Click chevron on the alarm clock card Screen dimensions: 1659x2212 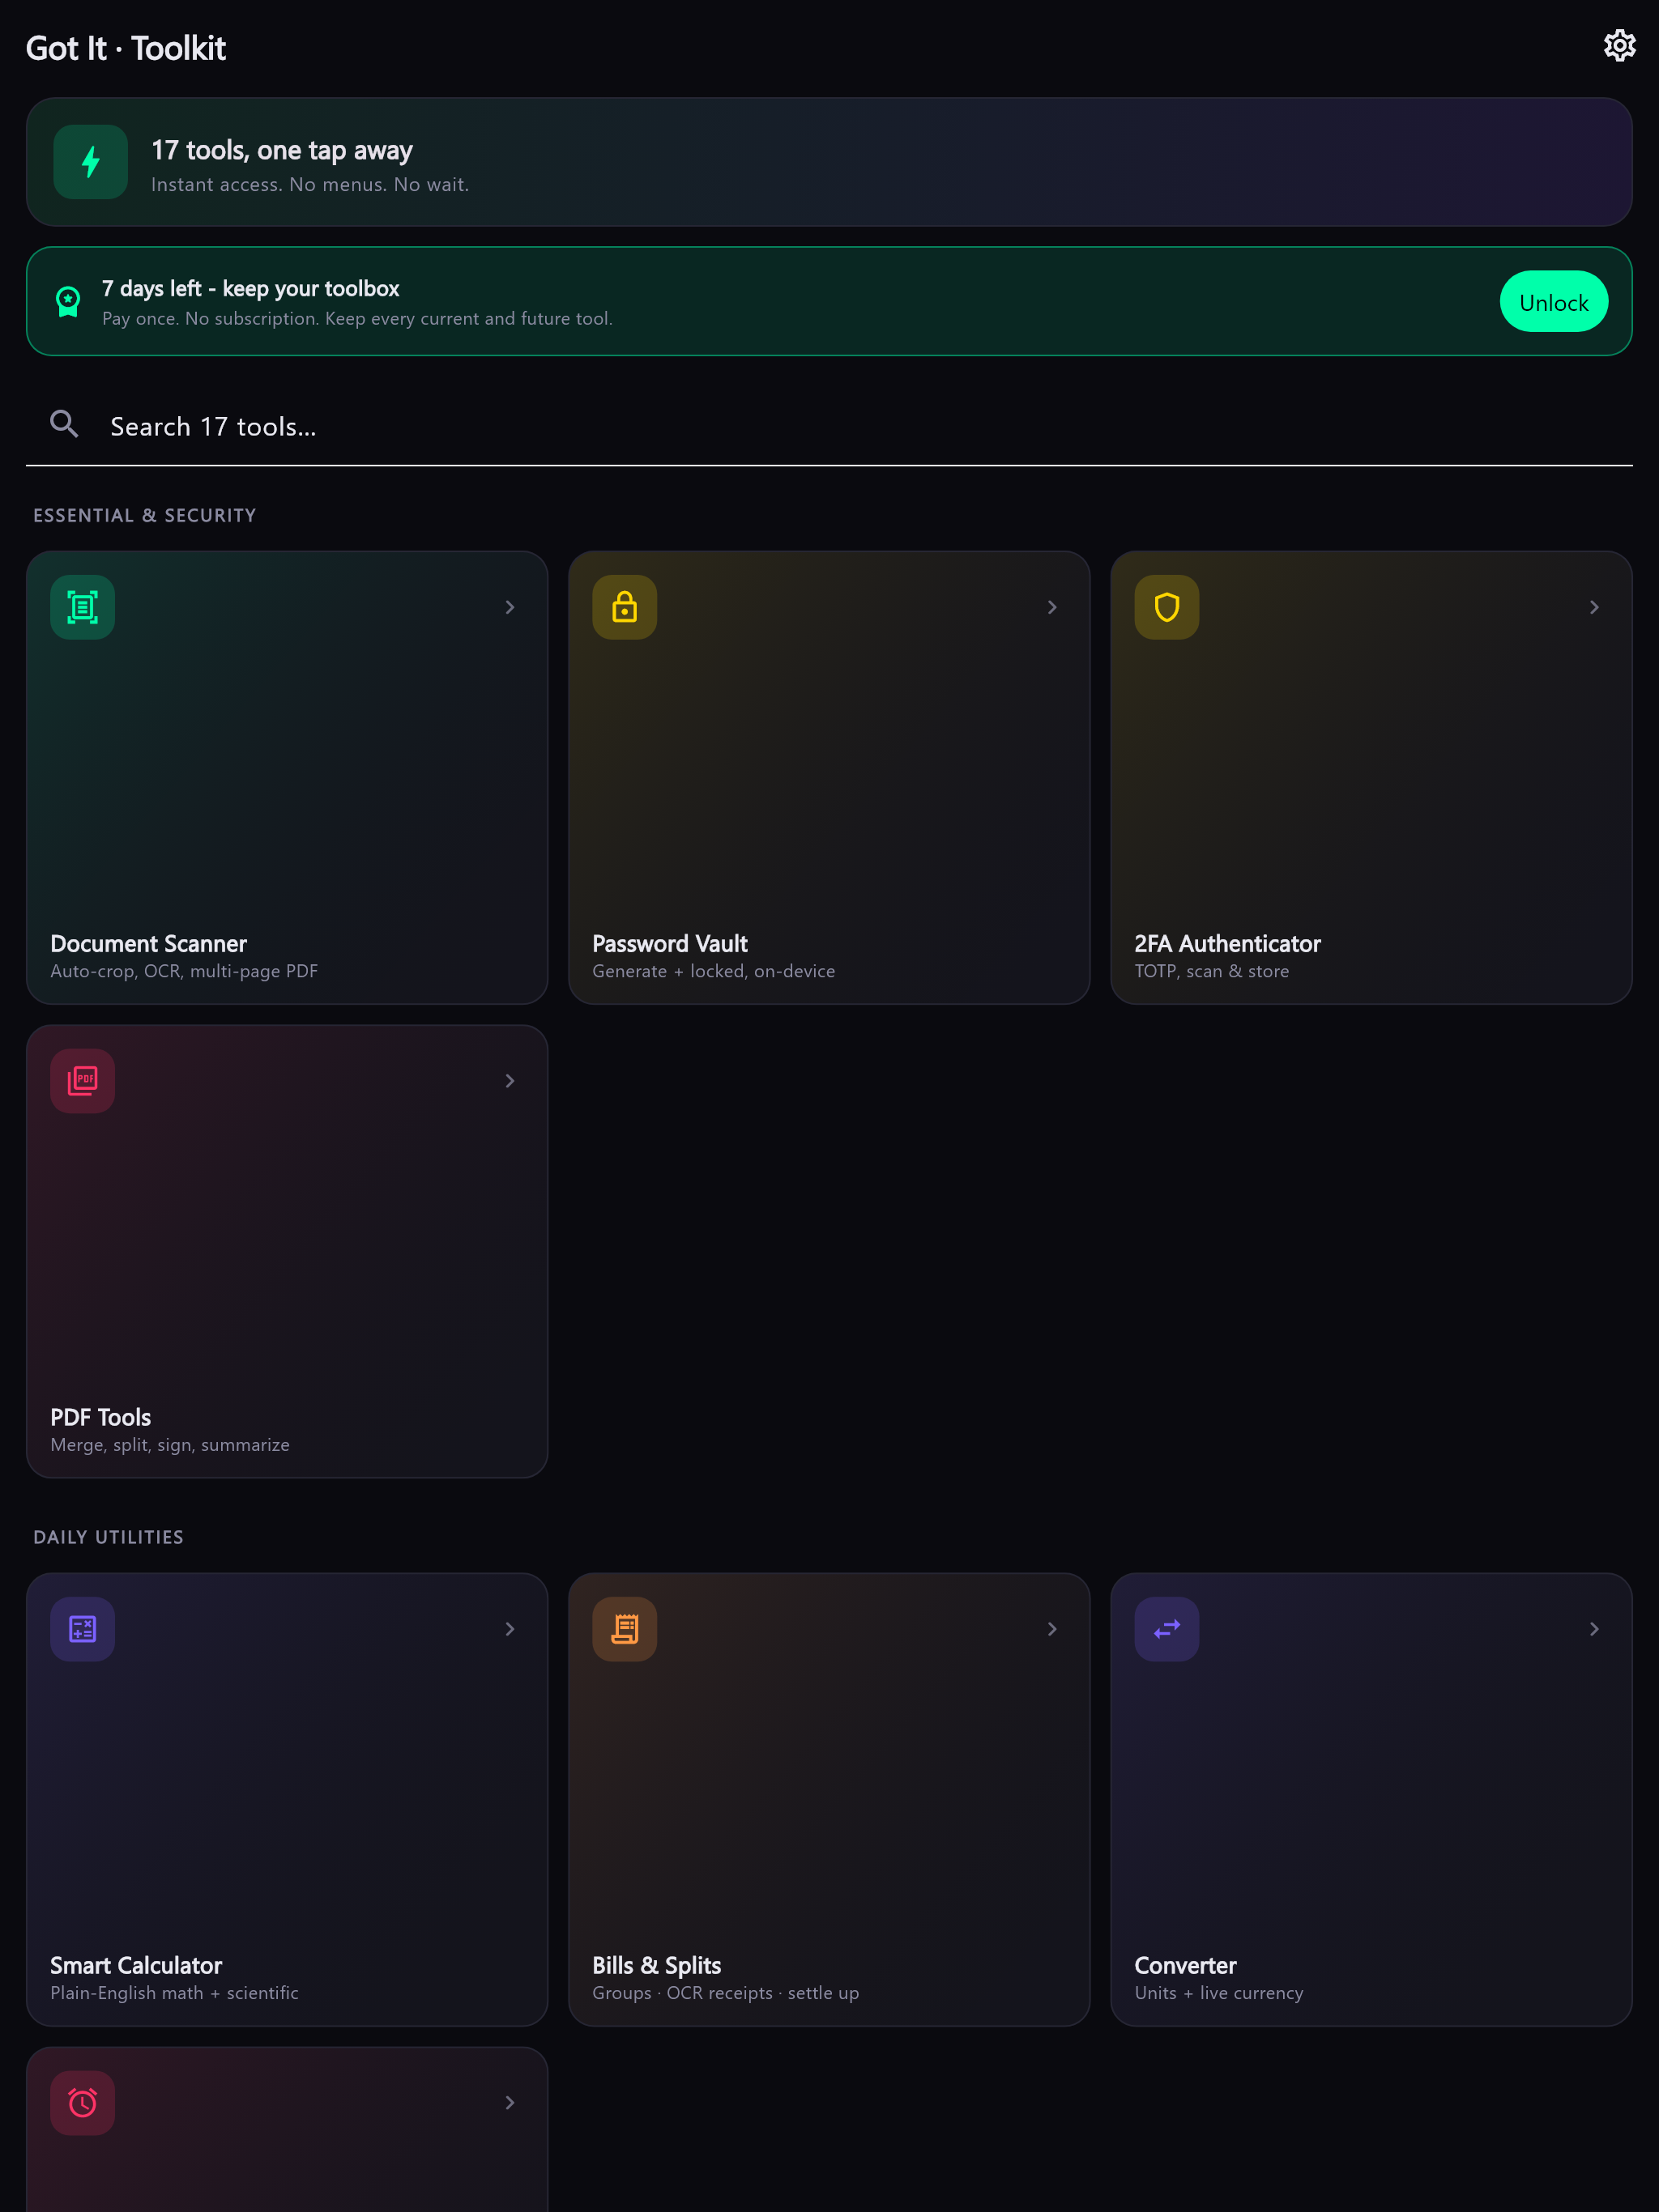coord(510,2103)
